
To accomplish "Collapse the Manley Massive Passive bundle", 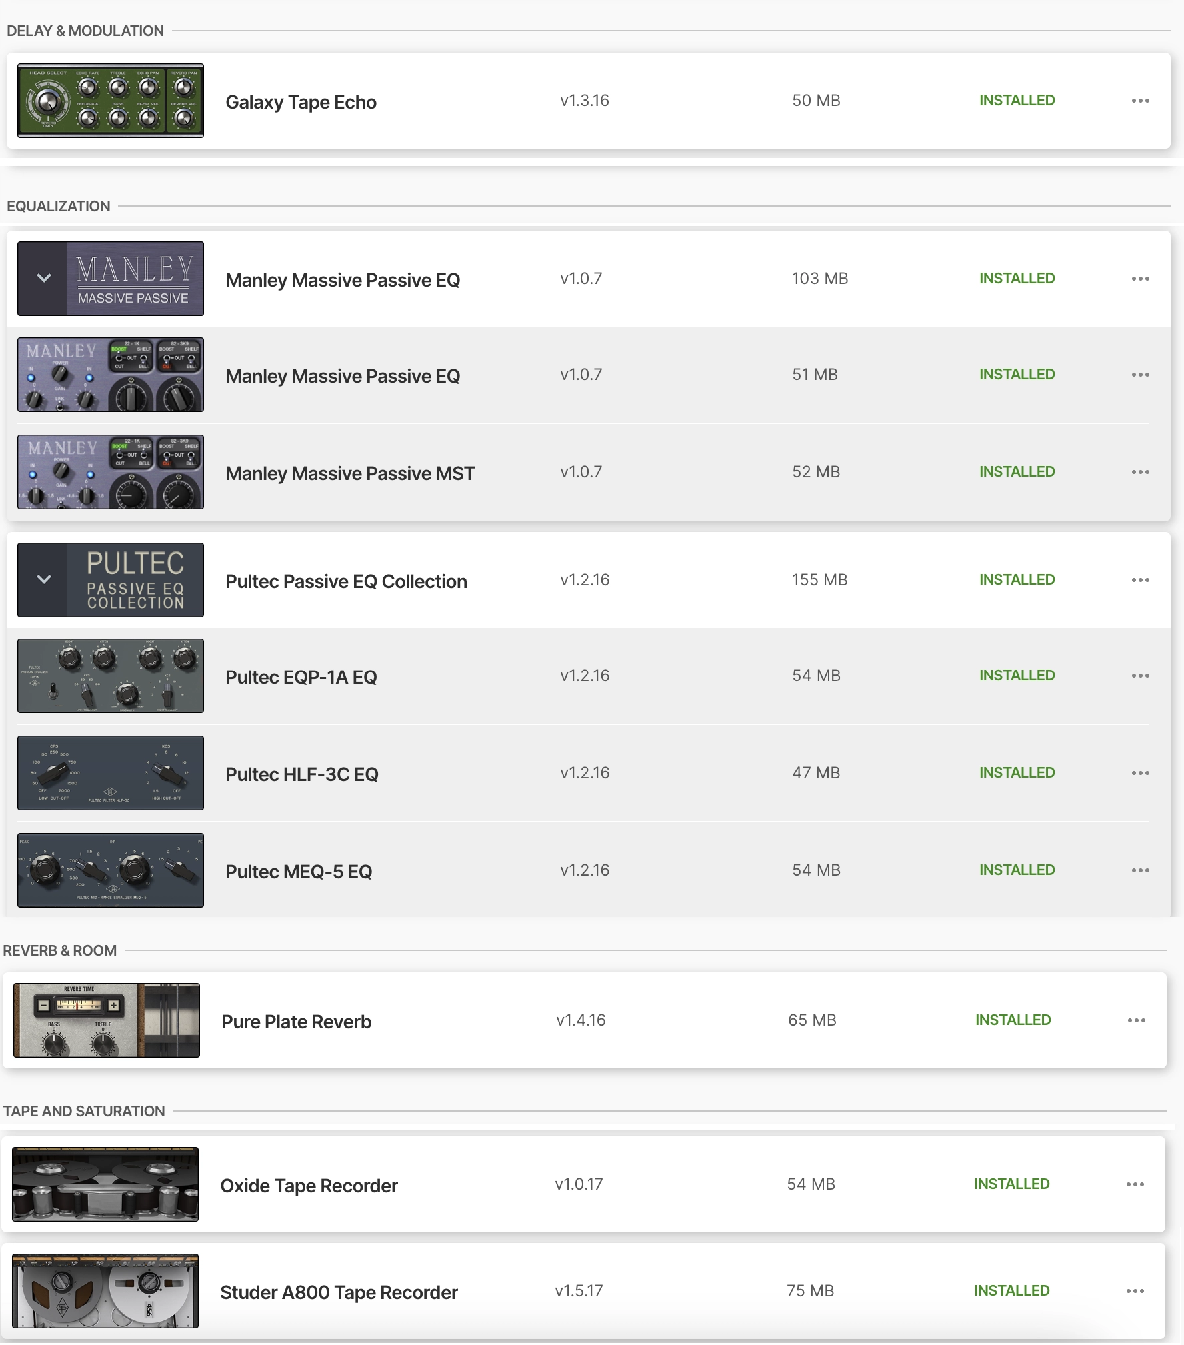I will point(43,279).
